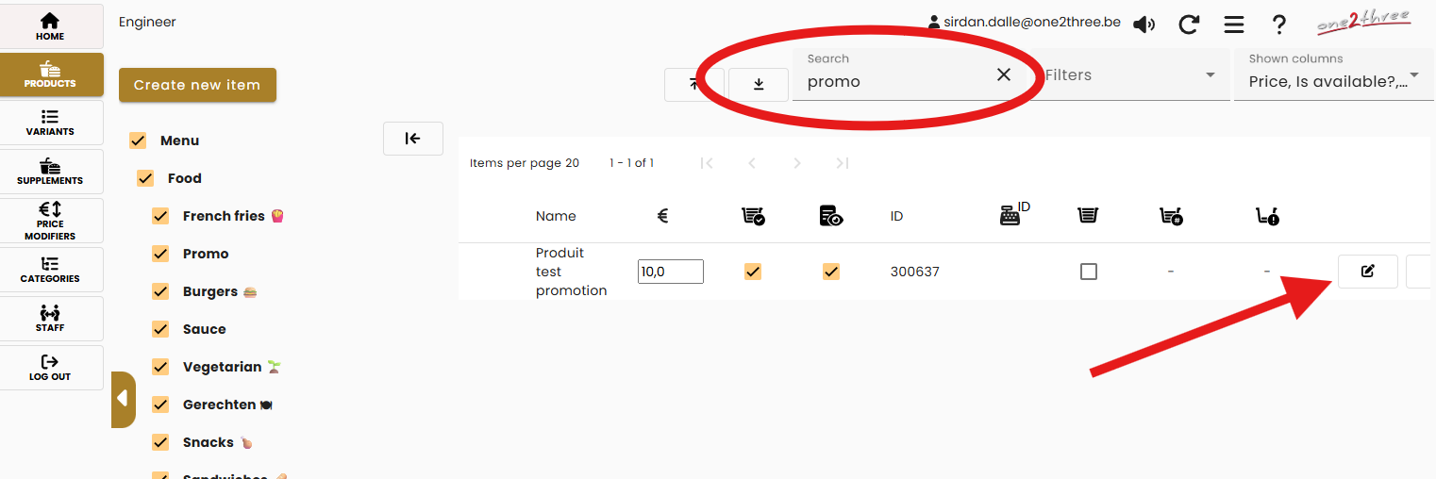Image resolution: width=1436 pixels, height=479 pixels.
Task: Click Log Out in the sidebar
Action: point(51,368)
